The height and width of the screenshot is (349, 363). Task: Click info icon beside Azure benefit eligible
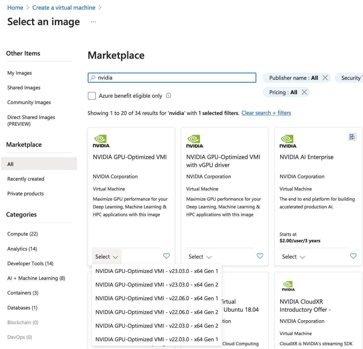pos(168,96)
